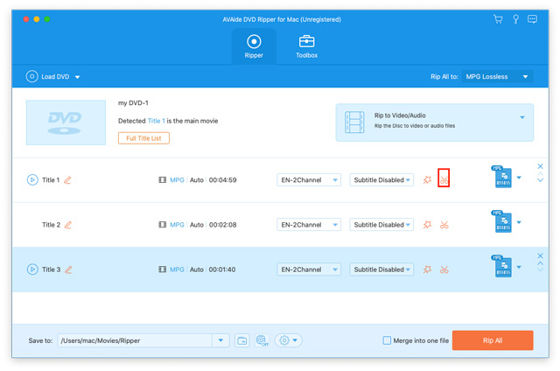Open the shopping cart purchase icon

(x=498, y=19)
